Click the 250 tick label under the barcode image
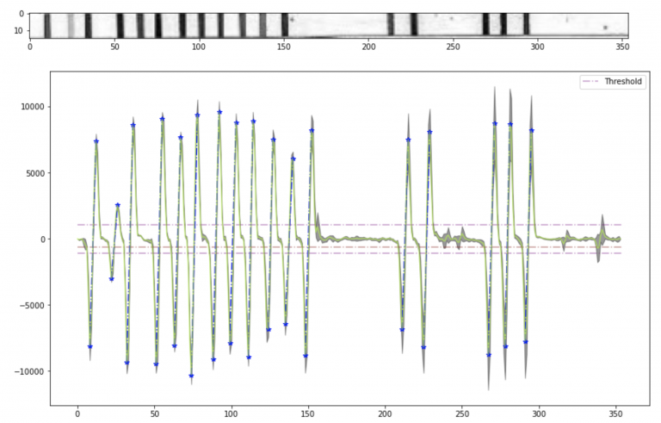Screen dimensions: 661x423 coord(453,47)
